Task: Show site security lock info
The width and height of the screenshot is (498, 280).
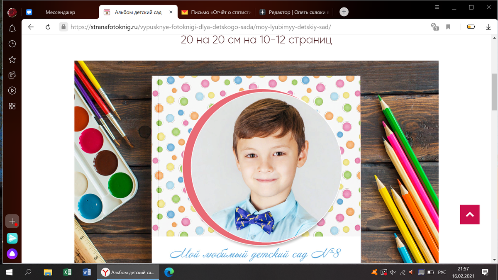Action: pyautogui.click(x=63, y=27)
